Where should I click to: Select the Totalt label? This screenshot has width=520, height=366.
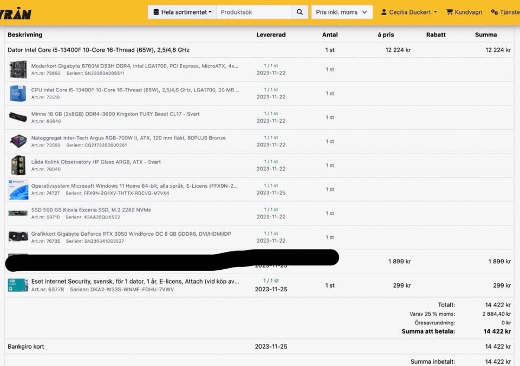(446, 305)
